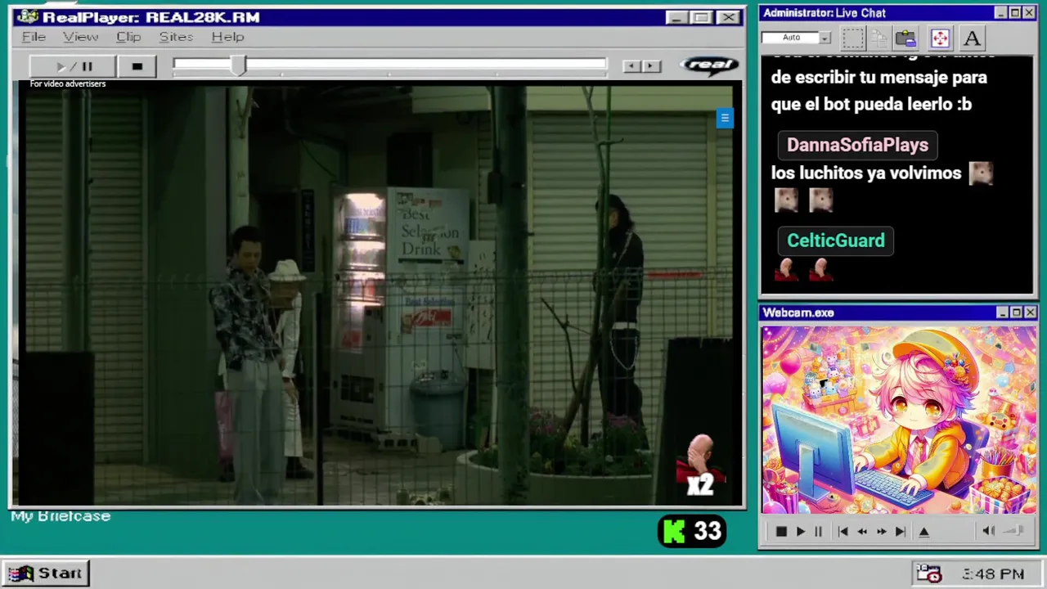Click the Real logo in RealPlayer
Viewport: 1047px width, 589px height.
(x=709, y=65)
